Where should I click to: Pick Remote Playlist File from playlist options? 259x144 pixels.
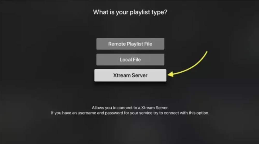(130, 44)
